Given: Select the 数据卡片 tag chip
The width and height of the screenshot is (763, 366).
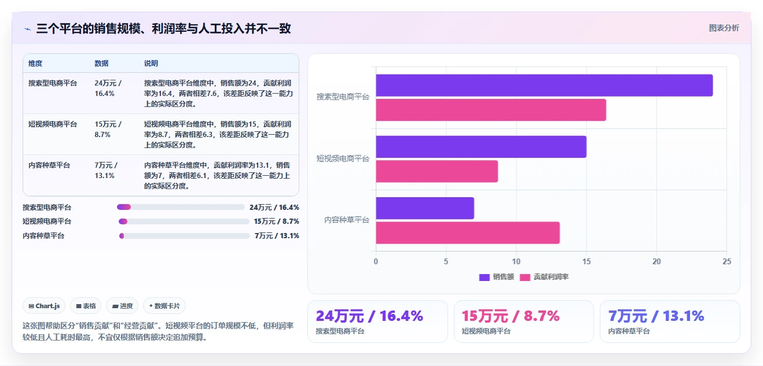Looking at the screenshot, I should point(164,306).
